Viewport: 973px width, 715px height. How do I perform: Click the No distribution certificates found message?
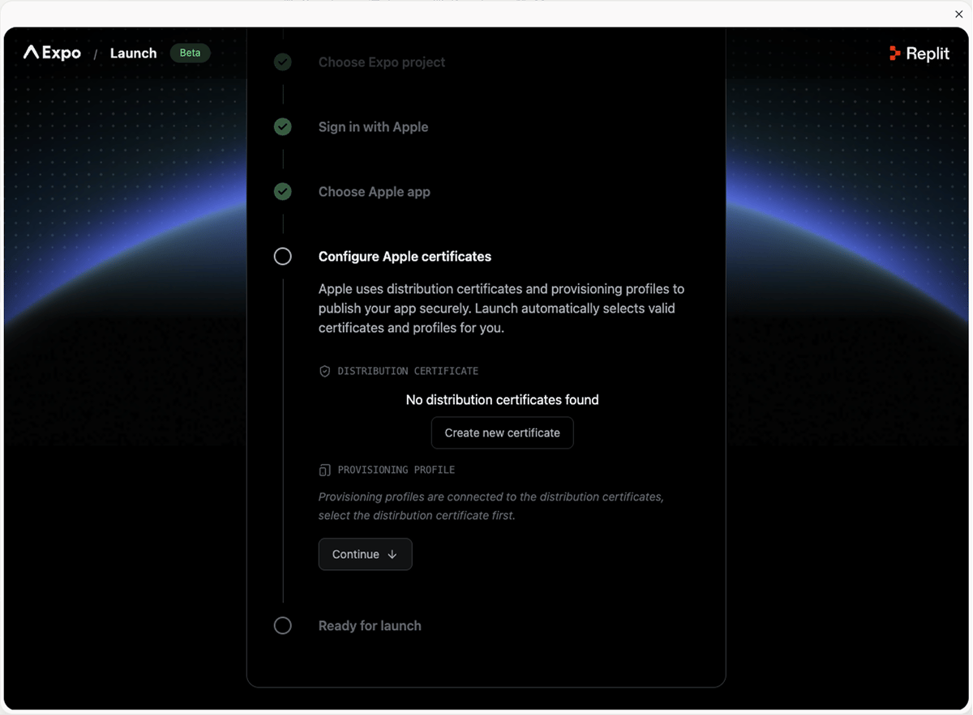click(x=502, y=400)
